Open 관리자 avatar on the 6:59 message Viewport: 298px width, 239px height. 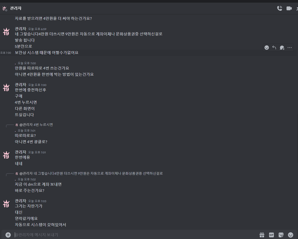6,32
